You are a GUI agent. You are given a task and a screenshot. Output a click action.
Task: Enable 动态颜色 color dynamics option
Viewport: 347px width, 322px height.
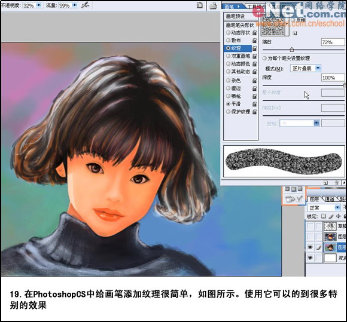coord(228,64)
